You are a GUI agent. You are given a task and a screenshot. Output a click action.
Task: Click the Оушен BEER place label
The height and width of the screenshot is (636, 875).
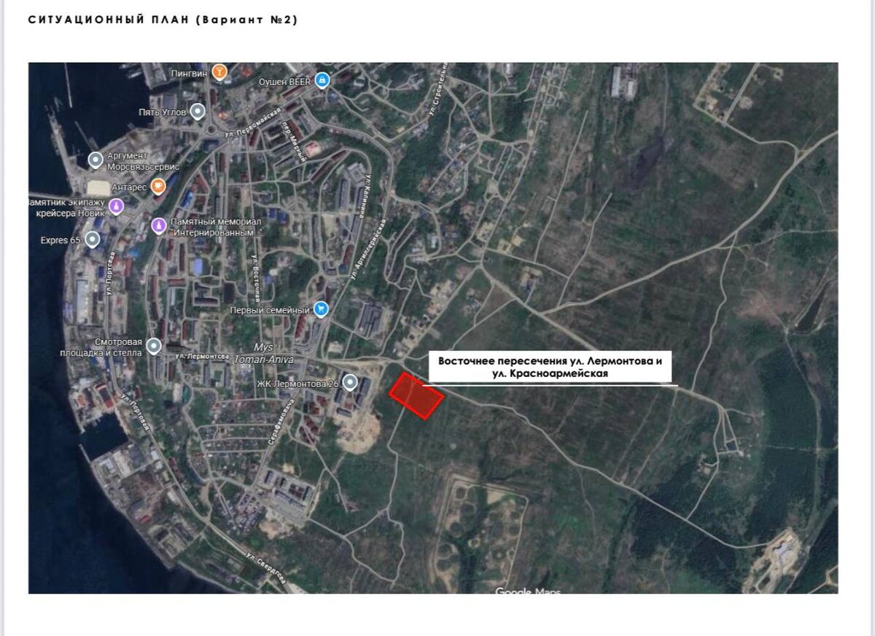tap(285, 82)
